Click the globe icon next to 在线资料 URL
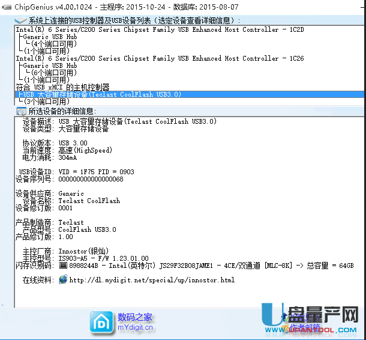The image size is (366, 340). click(63, 280)
